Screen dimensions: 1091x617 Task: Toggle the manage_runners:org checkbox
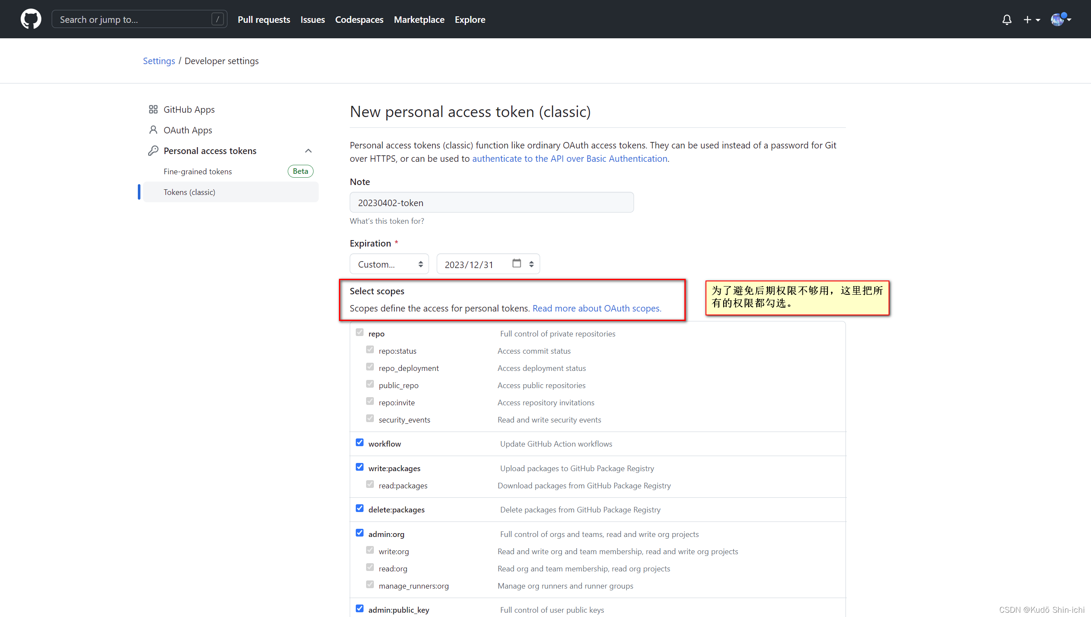pyautogui.click(x=370, y=584)
